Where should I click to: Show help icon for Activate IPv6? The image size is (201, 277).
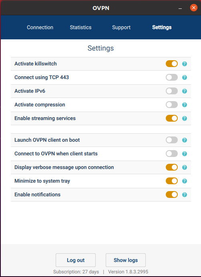coord(185,91)
